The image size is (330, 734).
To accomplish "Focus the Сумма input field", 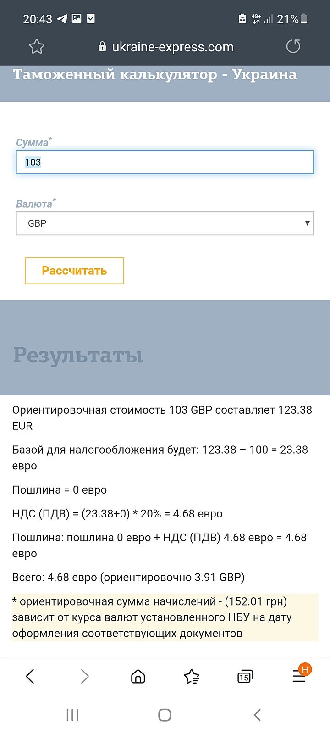I will click(165, 162).
